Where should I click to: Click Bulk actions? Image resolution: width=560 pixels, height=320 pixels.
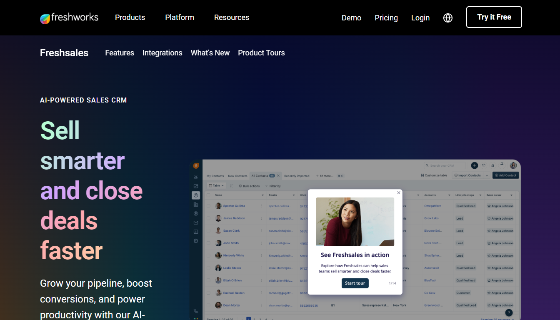(249, 186)
